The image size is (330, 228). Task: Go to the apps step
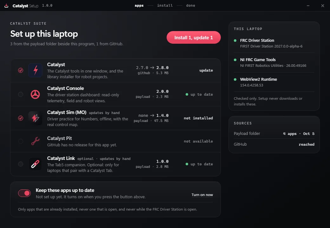139,5
